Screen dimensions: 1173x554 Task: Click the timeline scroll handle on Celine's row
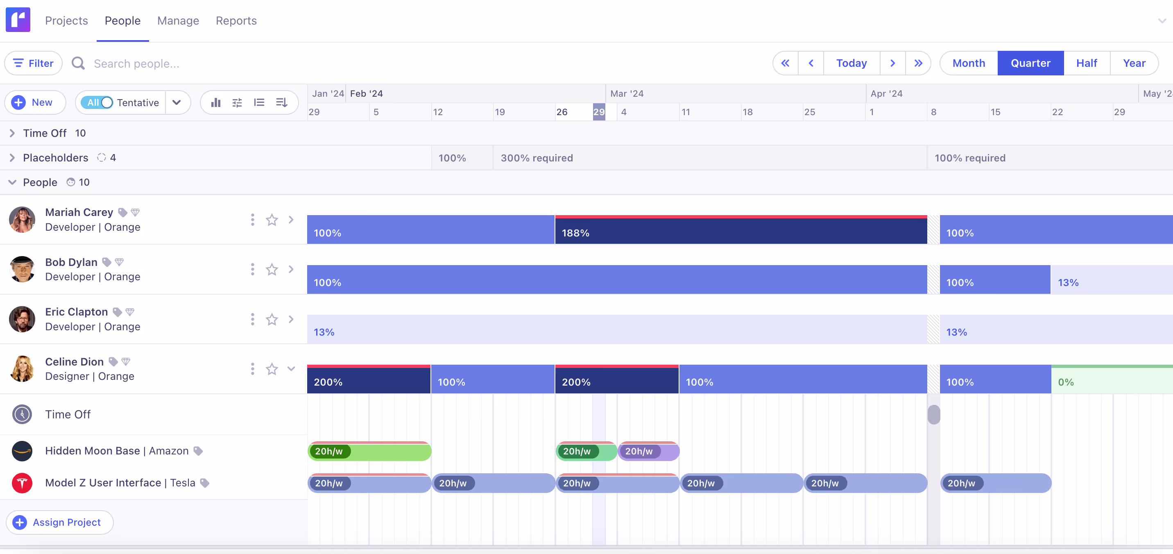(x=934, y=414)
